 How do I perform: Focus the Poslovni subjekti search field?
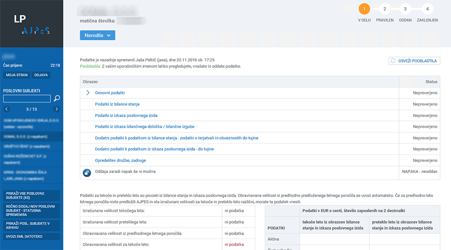pos(26,98)
